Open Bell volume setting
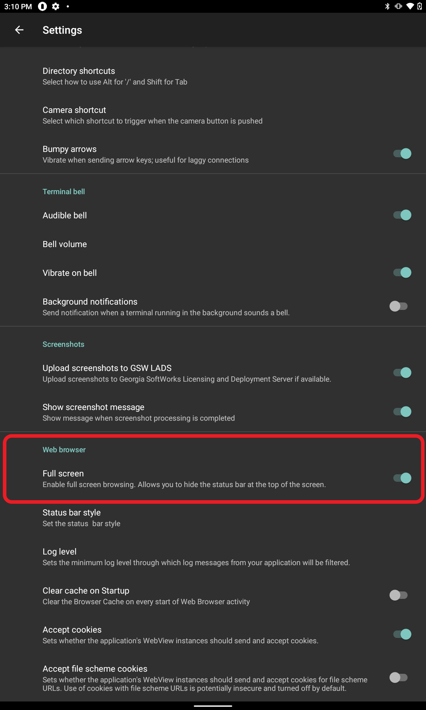The width and height of the screenshot is (426, 710). tap(65, 244)
